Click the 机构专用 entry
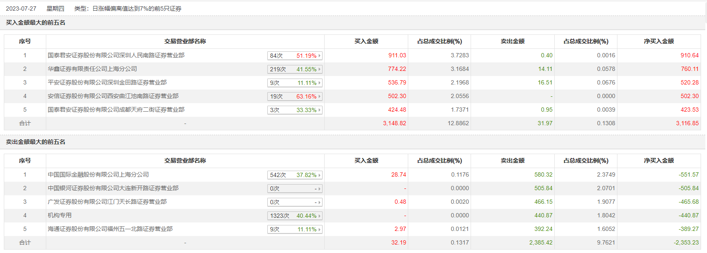 click(59, 215)
